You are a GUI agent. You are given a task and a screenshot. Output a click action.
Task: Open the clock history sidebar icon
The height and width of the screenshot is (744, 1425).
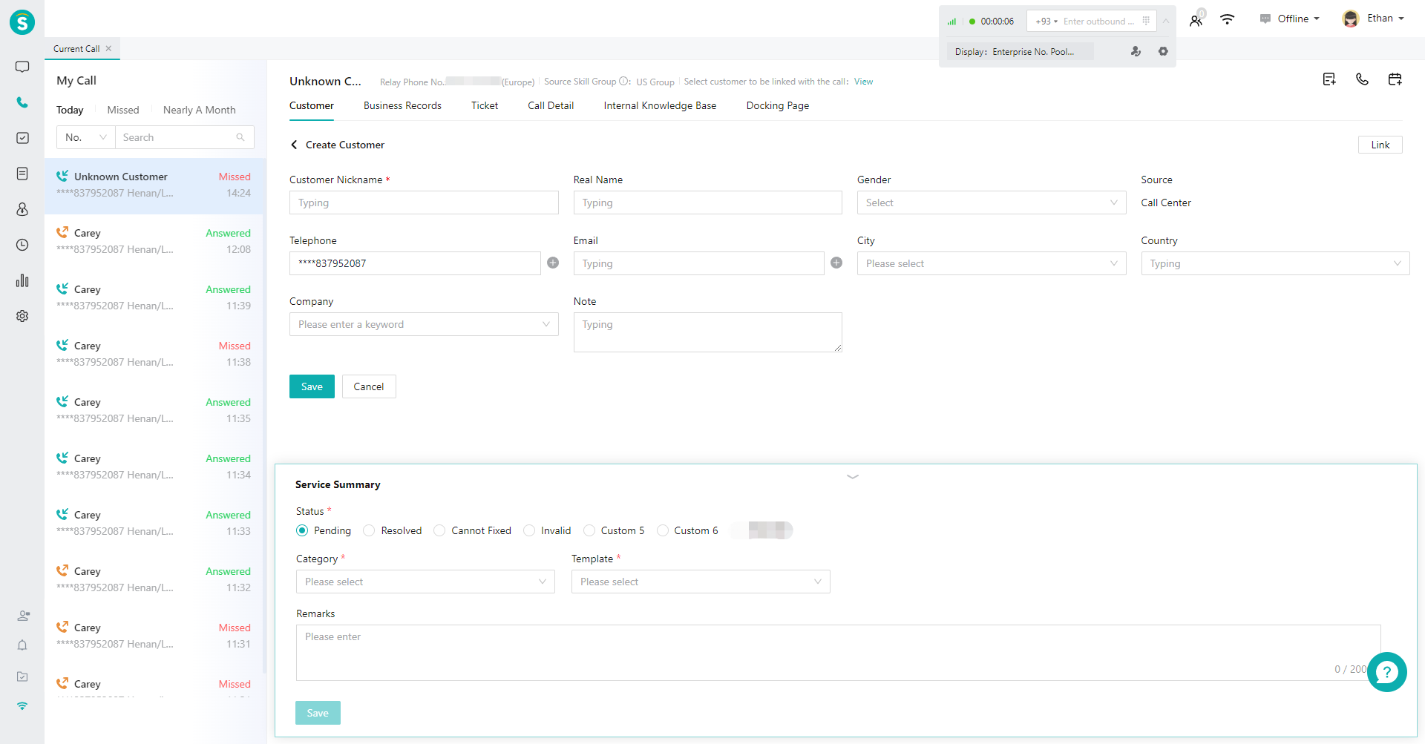point(22,245)
